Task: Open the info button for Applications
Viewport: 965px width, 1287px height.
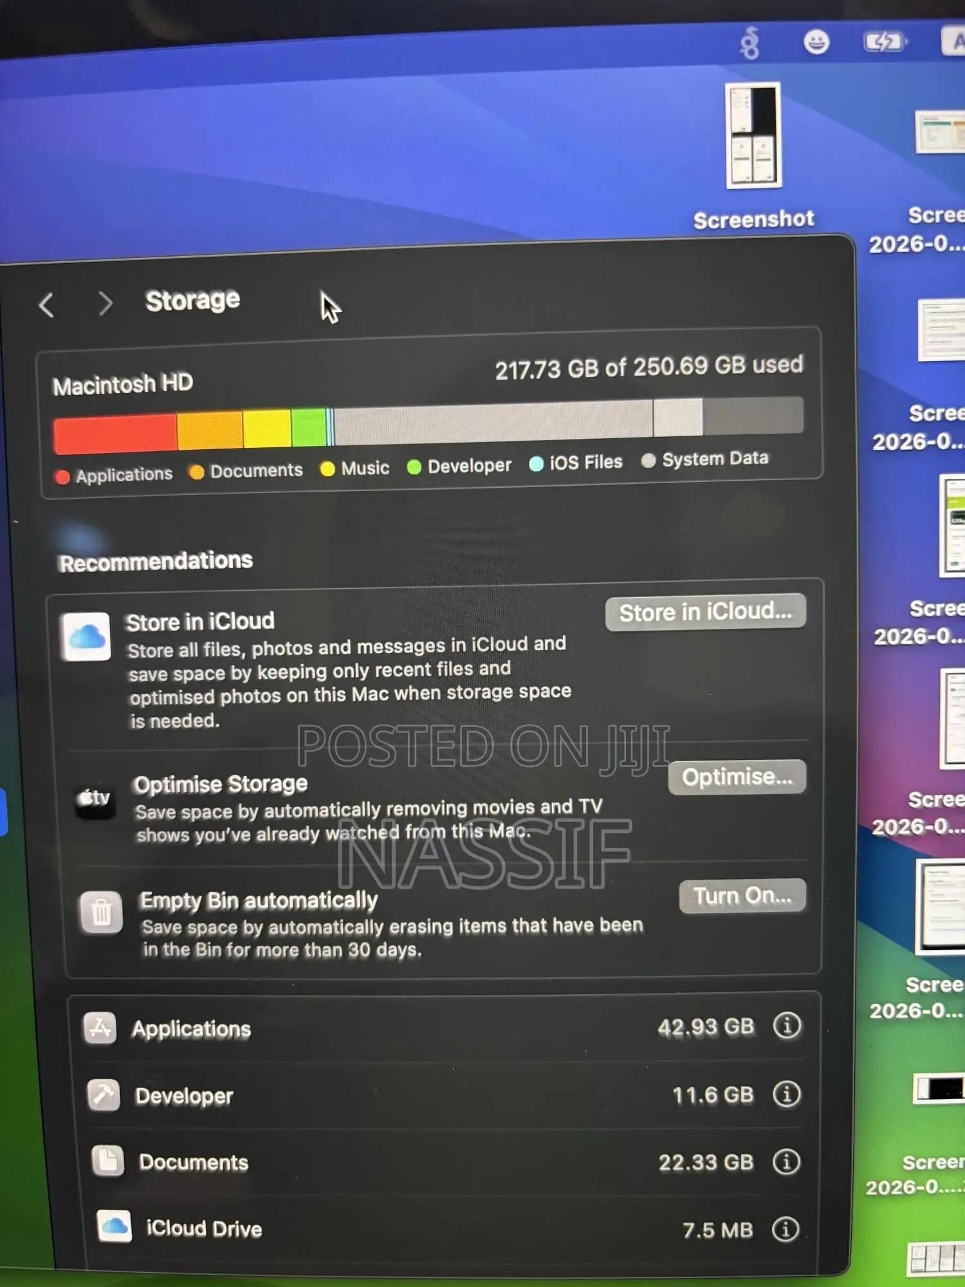Action: click(787, 1025)
